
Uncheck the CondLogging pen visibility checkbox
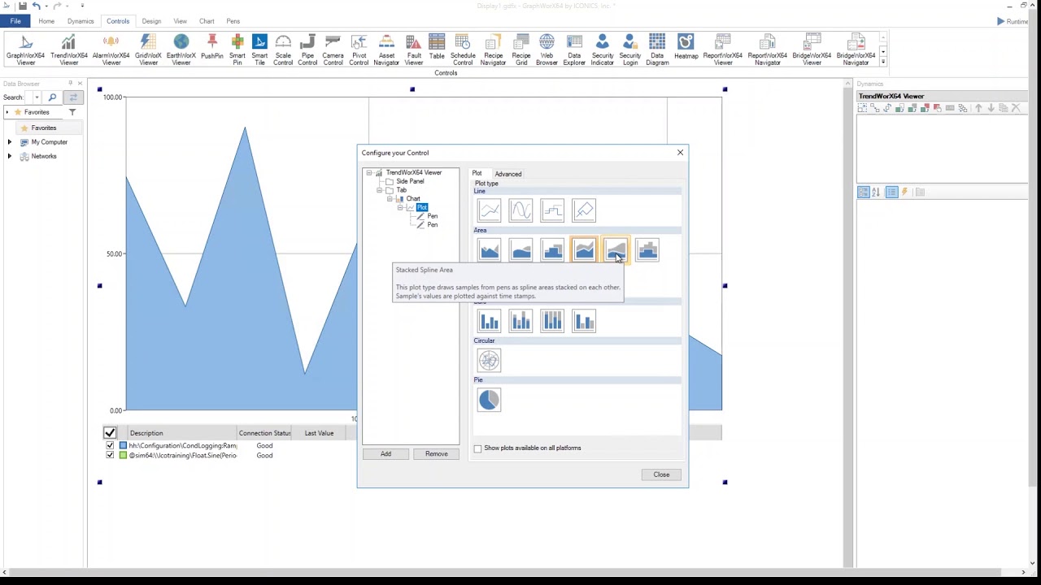click(x=110, y=446)
